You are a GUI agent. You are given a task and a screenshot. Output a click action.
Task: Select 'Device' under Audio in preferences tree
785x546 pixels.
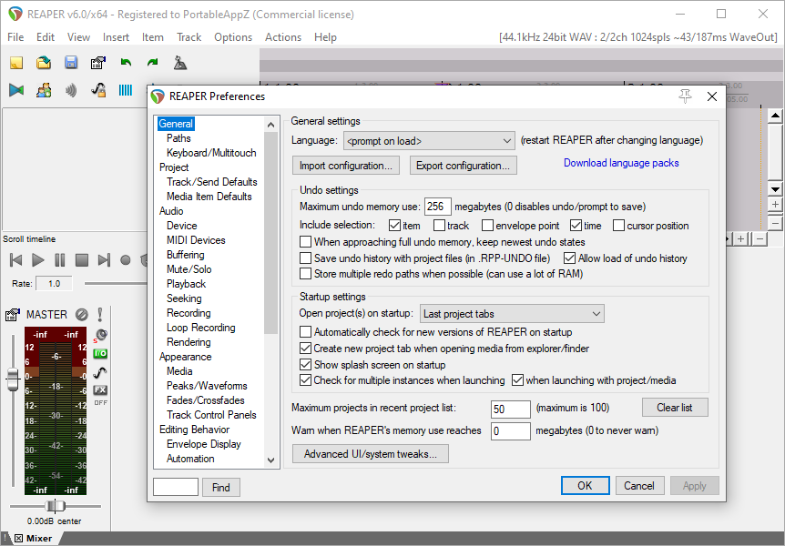[x=182, y=226]
